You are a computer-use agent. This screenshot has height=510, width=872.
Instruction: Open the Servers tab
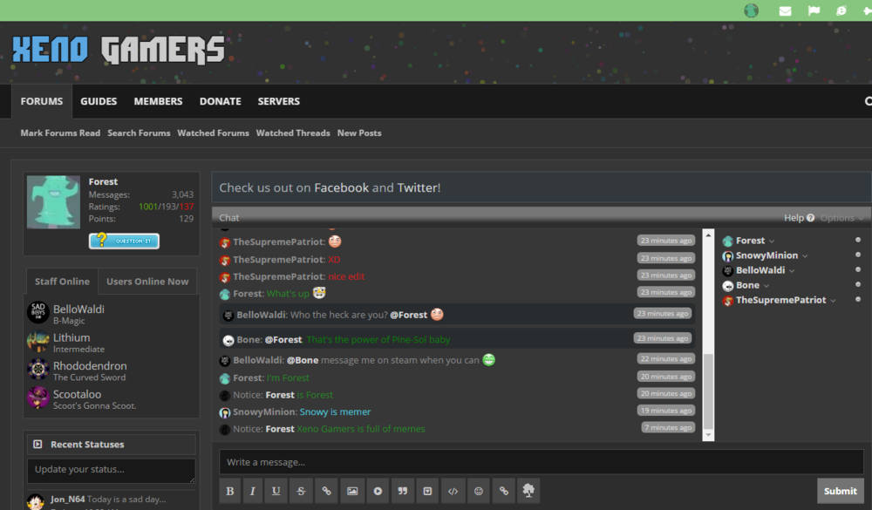click(x=279, y=101)
